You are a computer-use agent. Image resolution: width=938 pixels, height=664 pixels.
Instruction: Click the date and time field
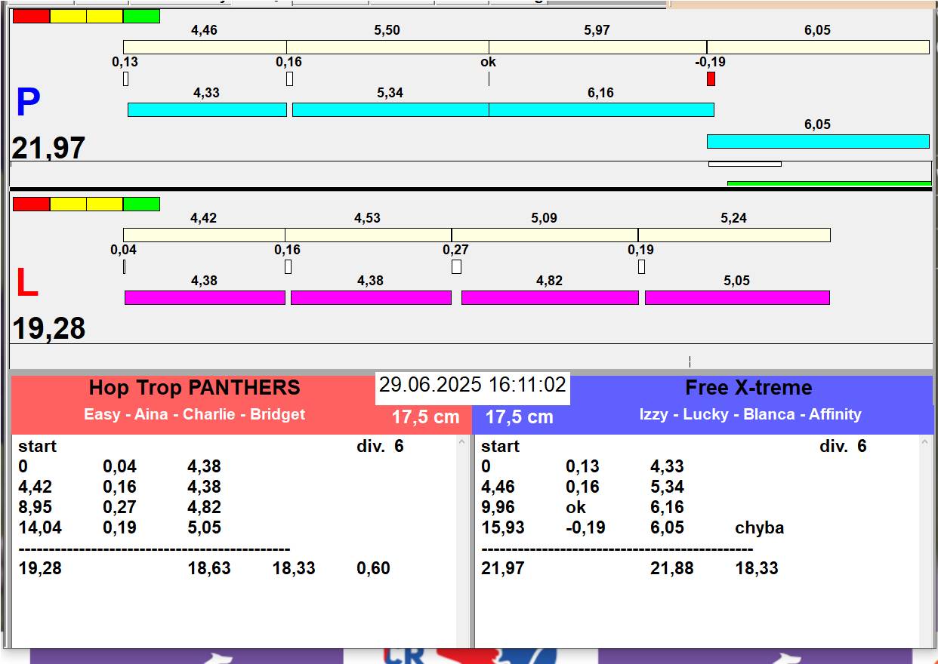(x=472, y=386)
